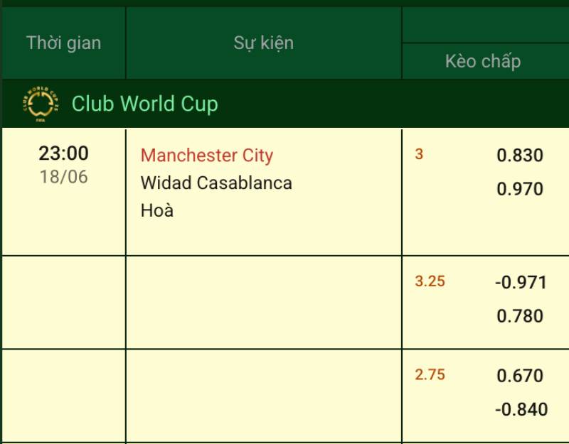This screenshot has width=569, height=444.
Task: Click the Thời gian column header
Action: [63, 43]
